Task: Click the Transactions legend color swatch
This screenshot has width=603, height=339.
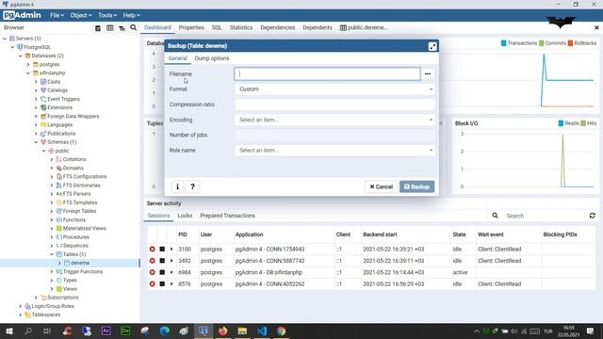Action: tap(503, 43)
